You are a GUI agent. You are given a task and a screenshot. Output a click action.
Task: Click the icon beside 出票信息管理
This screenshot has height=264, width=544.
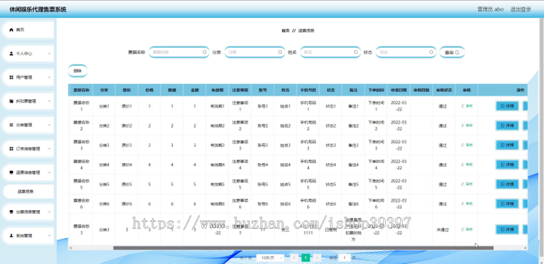11,212
